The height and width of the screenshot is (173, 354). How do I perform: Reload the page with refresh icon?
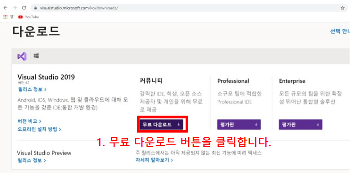(x=24, y=8)
